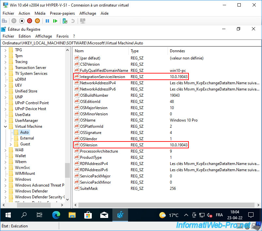The image size is (262, 231).
Task: Click the Revert toolbar icon
Action: point(73,21)
